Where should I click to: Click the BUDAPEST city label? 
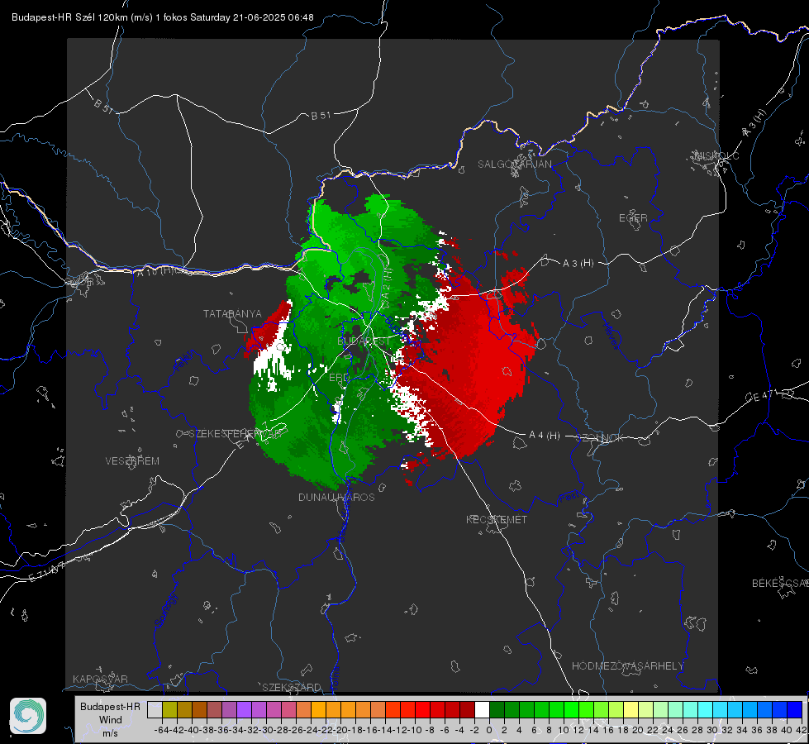click(364, 341)
